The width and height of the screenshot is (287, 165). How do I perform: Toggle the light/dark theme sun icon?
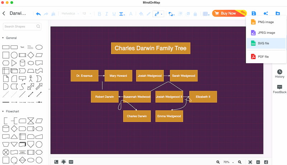63,162
